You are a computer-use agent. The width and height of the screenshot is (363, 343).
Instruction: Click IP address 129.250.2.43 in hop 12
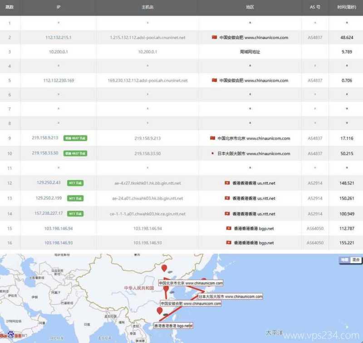coord(49,183)
